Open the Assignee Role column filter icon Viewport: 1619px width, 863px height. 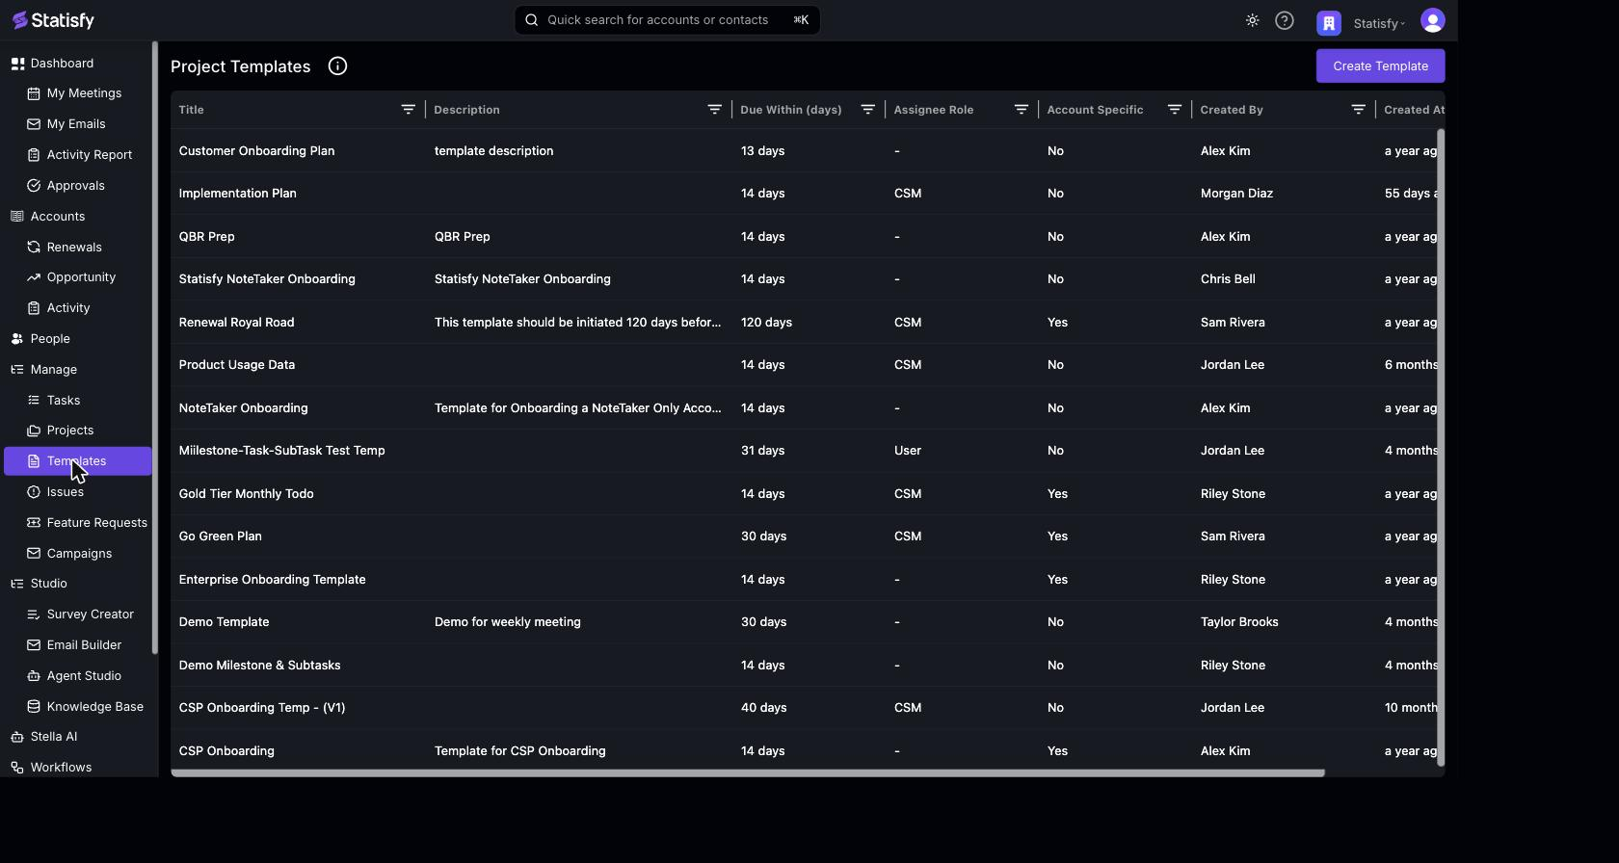point(1021,110)
